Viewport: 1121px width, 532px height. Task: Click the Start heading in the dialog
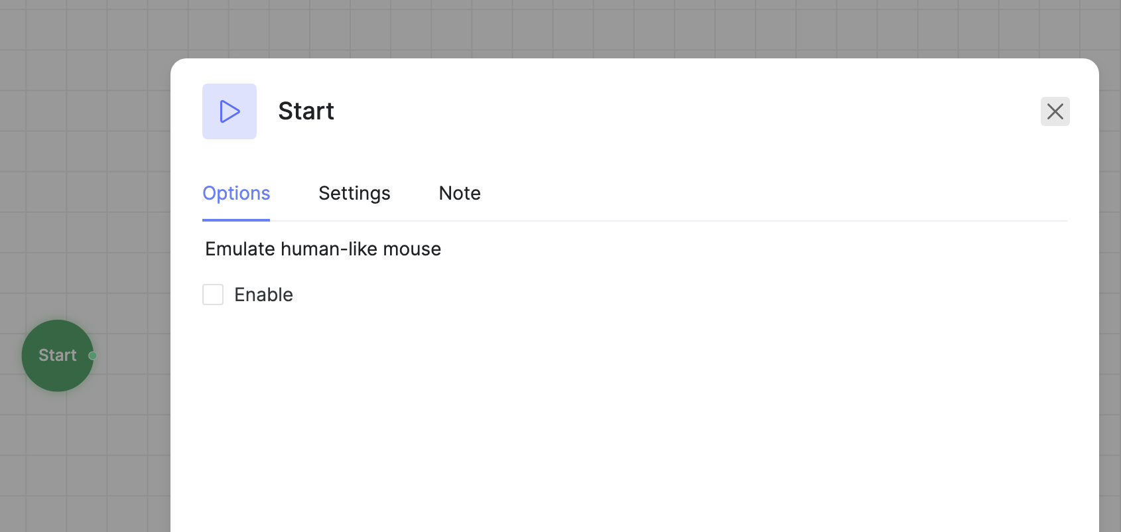pos(306,111)
